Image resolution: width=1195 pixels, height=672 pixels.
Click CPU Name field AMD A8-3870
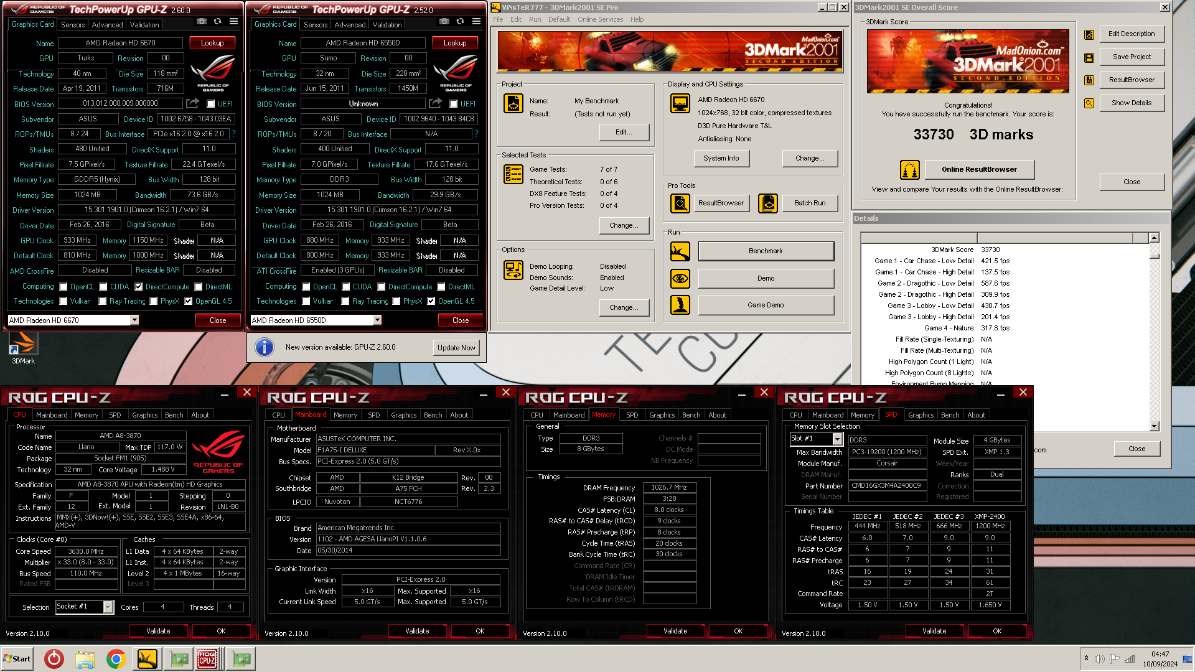point(120,436)
